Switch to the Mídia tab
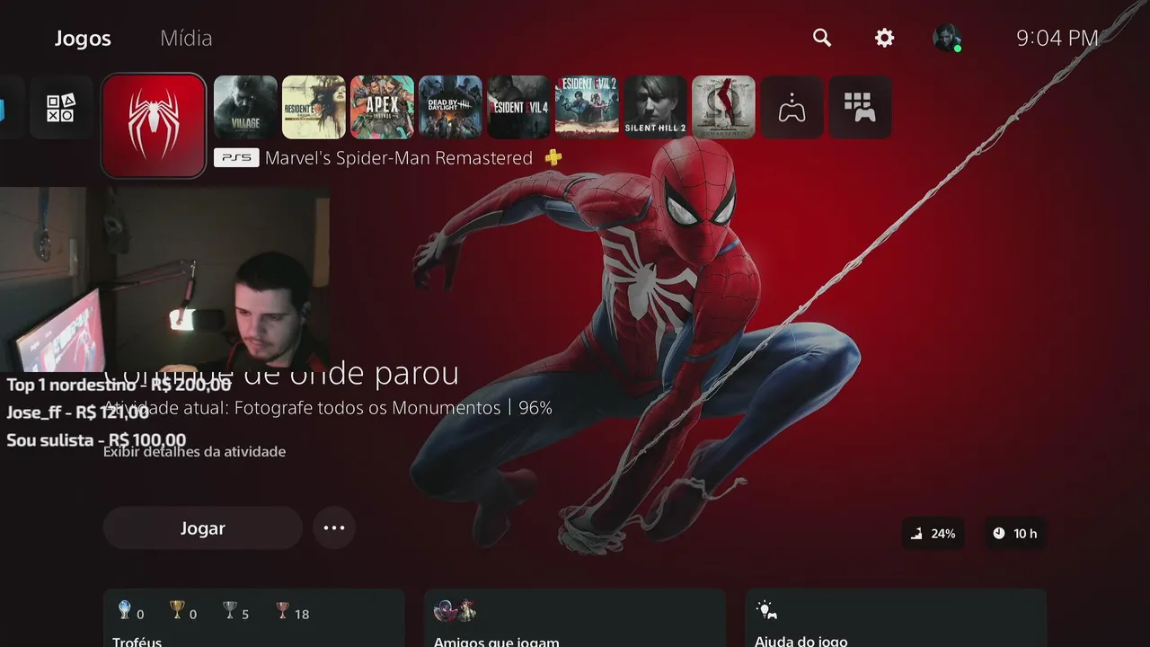1150x647 pixels. pyautogui.click(x=186, y=39)
